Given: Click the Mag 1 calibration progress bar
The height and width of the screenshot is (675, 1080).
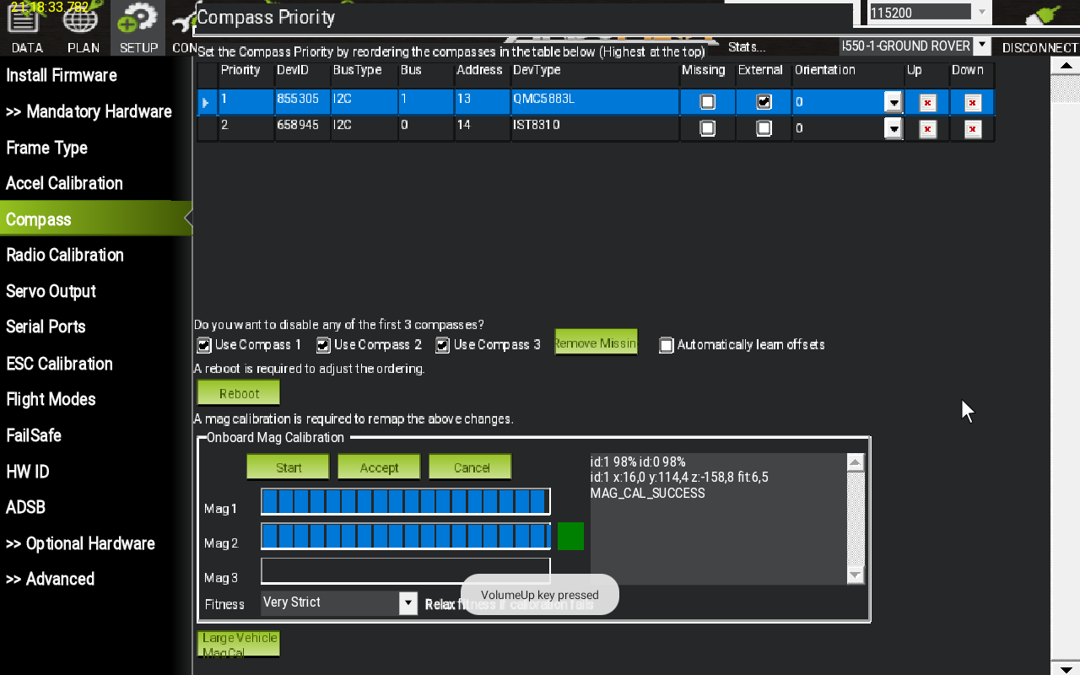Looking at the screenshot, I should click(405, 502).
